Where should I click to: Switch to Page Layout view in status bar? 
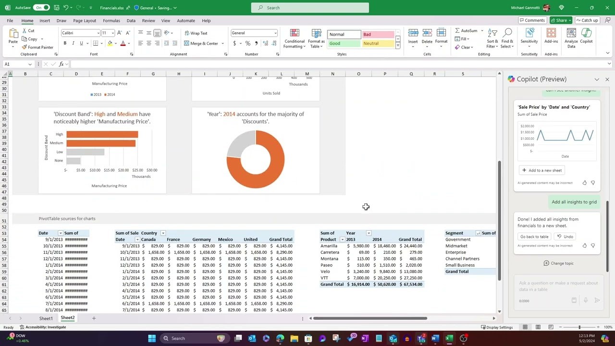pos(538,327)
